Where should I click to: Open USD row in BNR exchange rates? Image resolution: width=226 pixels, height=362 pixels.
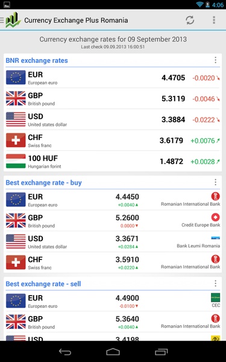click(x=113, y=119)
